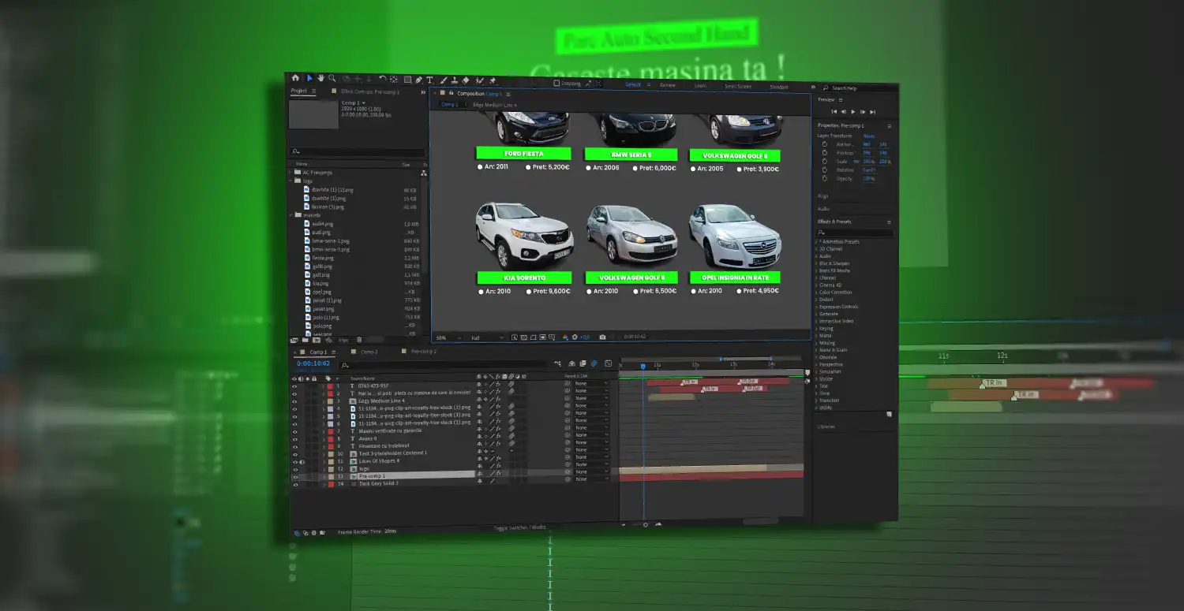
Task: Click stopwatch icon beside Scale property
Action: tap(825, 161)
